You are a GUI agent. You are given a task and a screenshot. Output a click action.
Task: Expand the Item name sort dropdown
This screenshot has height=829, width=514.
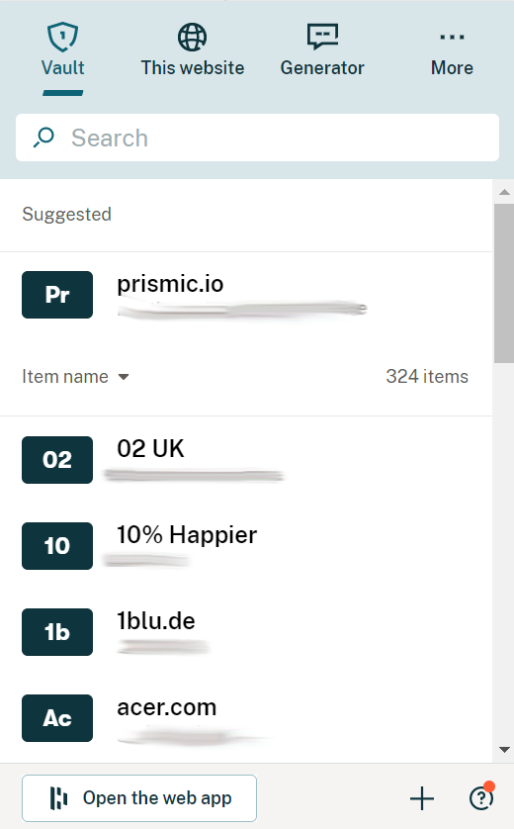75,377
